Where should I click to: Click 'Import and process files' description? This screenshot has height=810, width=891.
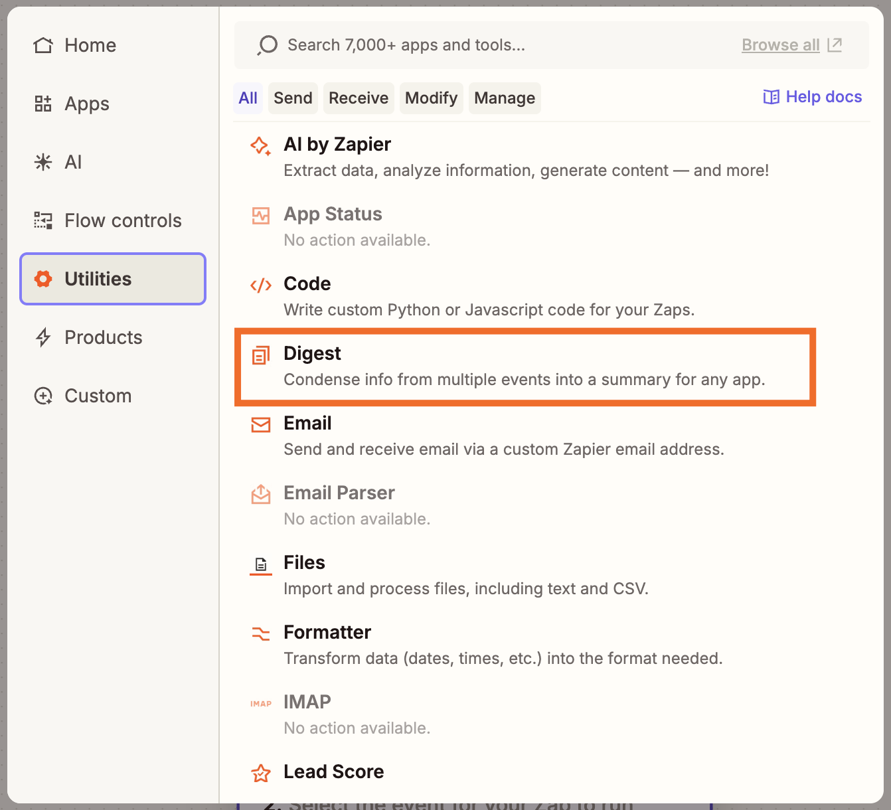pos(466,589)
